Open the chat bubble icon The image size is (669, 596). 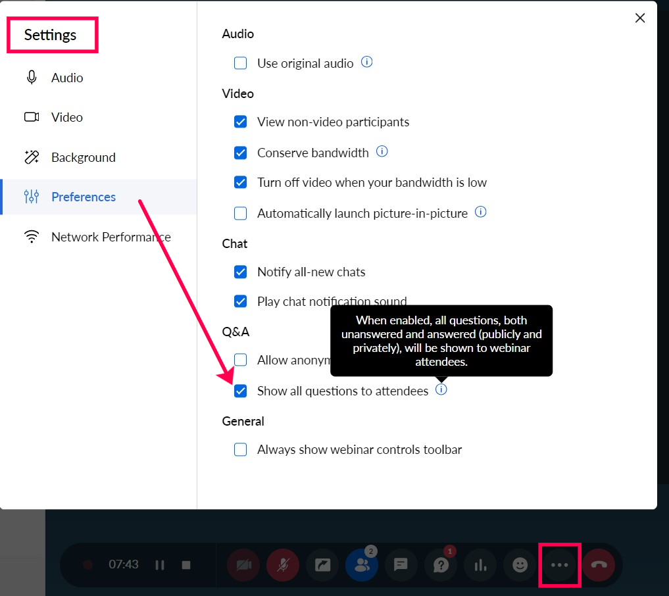click(401, 565)
